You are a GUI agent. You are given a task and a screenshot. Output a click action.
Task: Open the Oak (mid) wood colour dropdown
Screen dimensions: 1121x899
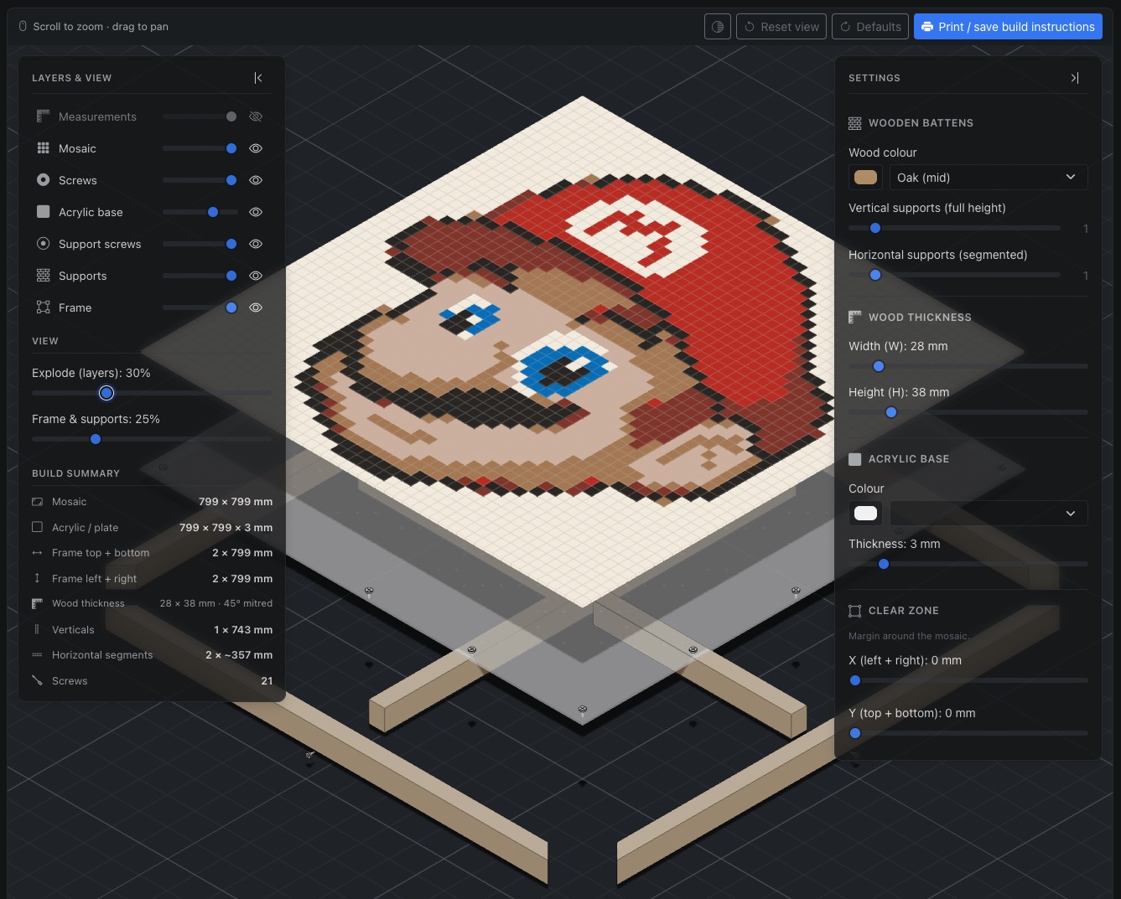tap(989, 178)
